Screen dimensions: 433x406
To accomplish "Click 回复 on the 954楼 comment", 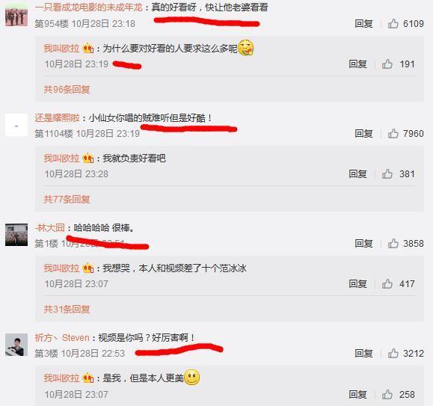I will point(363,24).
